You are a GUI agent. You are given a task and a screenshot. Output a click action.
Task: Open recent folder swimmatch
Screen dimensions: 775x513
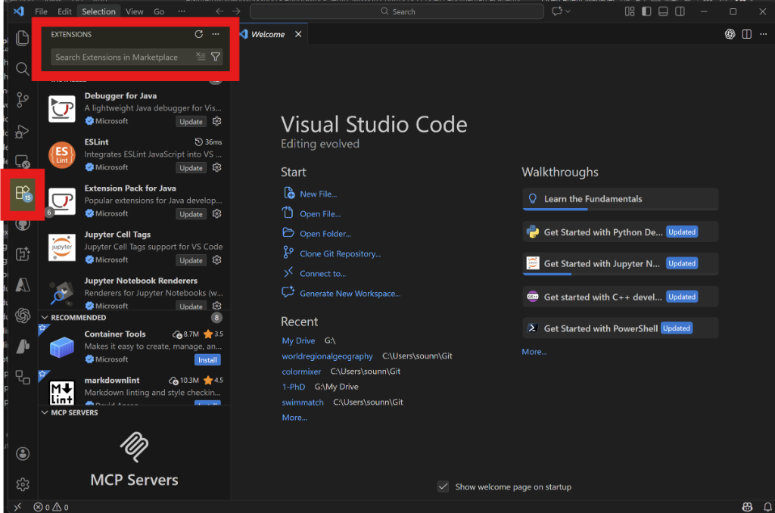coord(303,403)
